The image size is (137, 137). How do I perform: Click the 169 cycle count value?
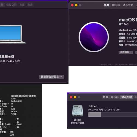click(x=12, y=132)
